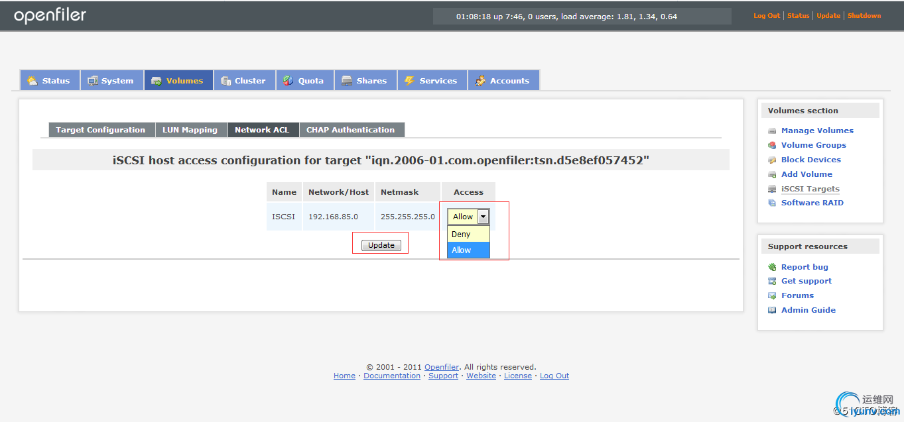The width and height of the screenshot is (904, 422).
Task: Click the Block Devices sidebar icon
Action: 772,160
